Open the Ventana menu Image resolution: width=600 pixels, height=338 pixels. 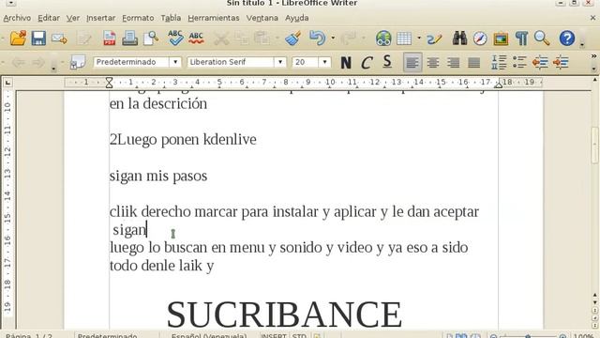[262, 18]
